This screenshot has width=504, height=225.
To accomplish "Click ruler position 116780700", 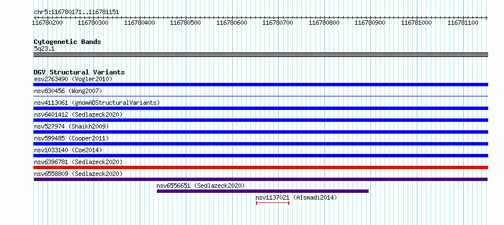I will [277, 23].
